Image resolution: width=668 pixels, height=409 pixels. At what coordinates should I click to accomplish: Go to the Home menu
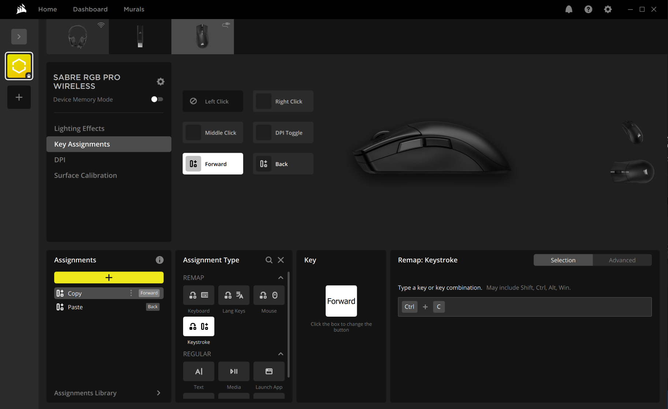coord(48,9)
